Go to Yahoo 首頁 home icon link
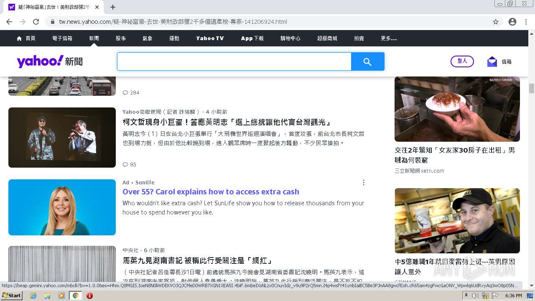This screenshot has height=301, width=535. pos(26,38)
